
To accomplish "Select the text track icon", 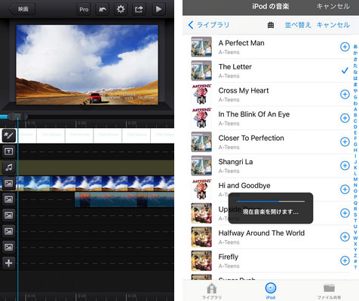I will pyautogui.click(x=9, y=151).
